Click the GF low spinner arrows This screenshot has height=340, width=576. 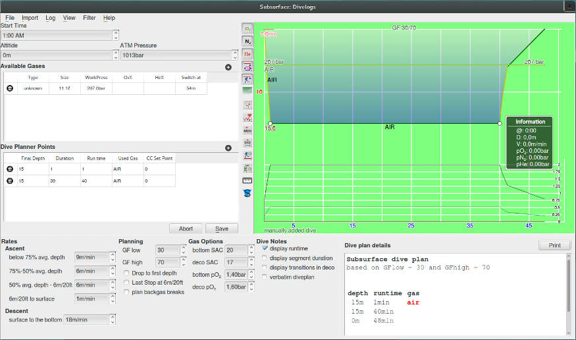[182, 250]
